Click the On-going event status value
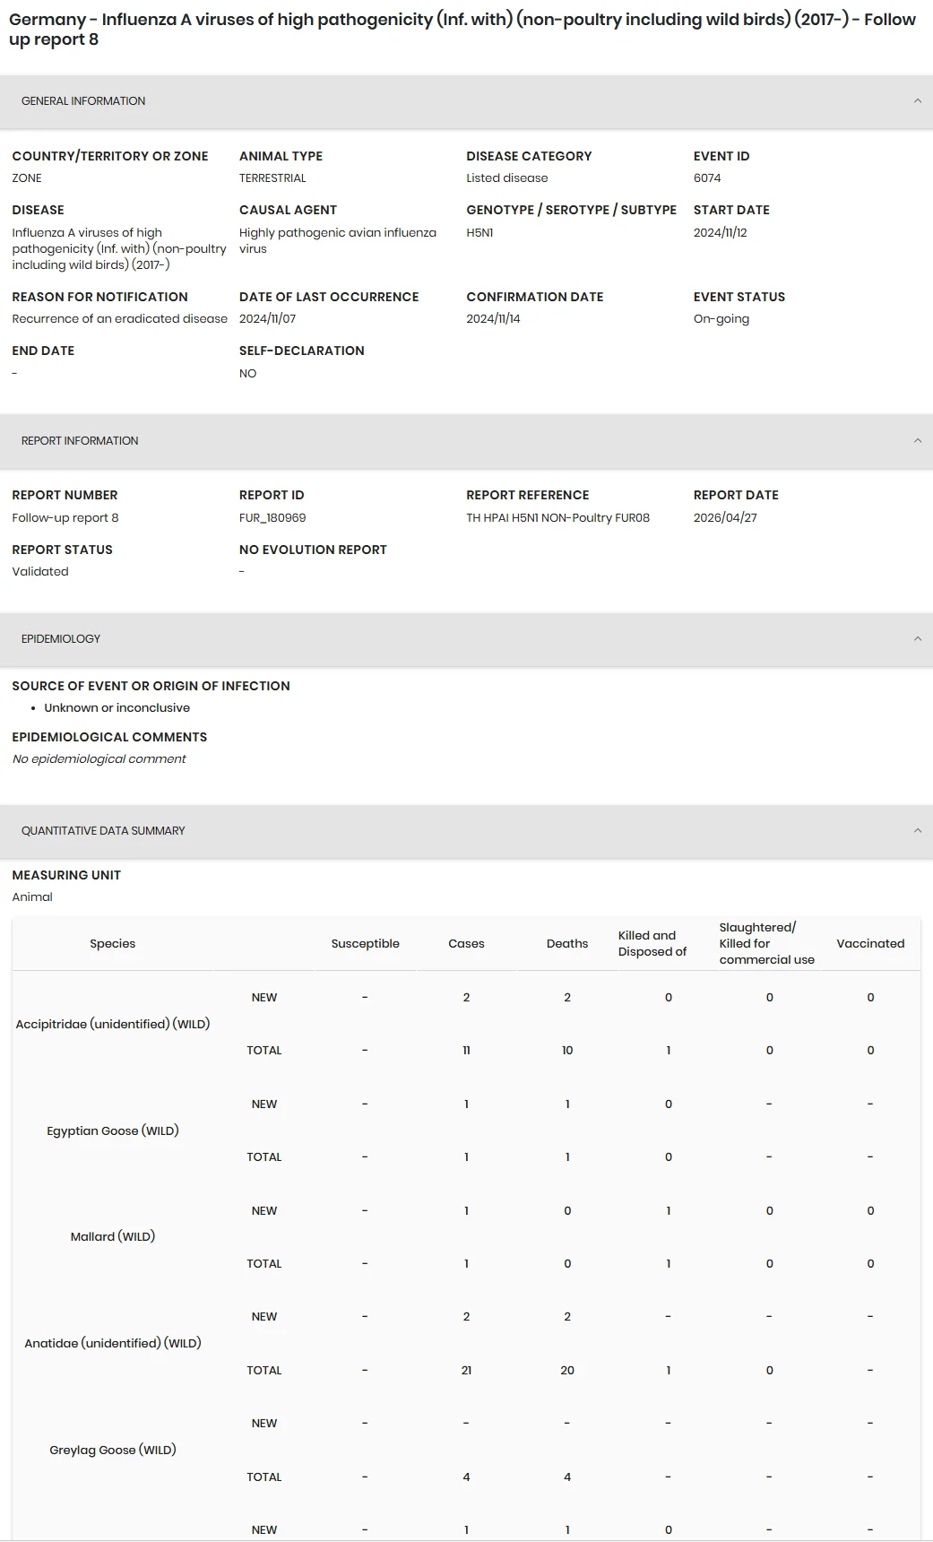The height and width of the screenshot is (1542, 933). (x=721, y=319)
